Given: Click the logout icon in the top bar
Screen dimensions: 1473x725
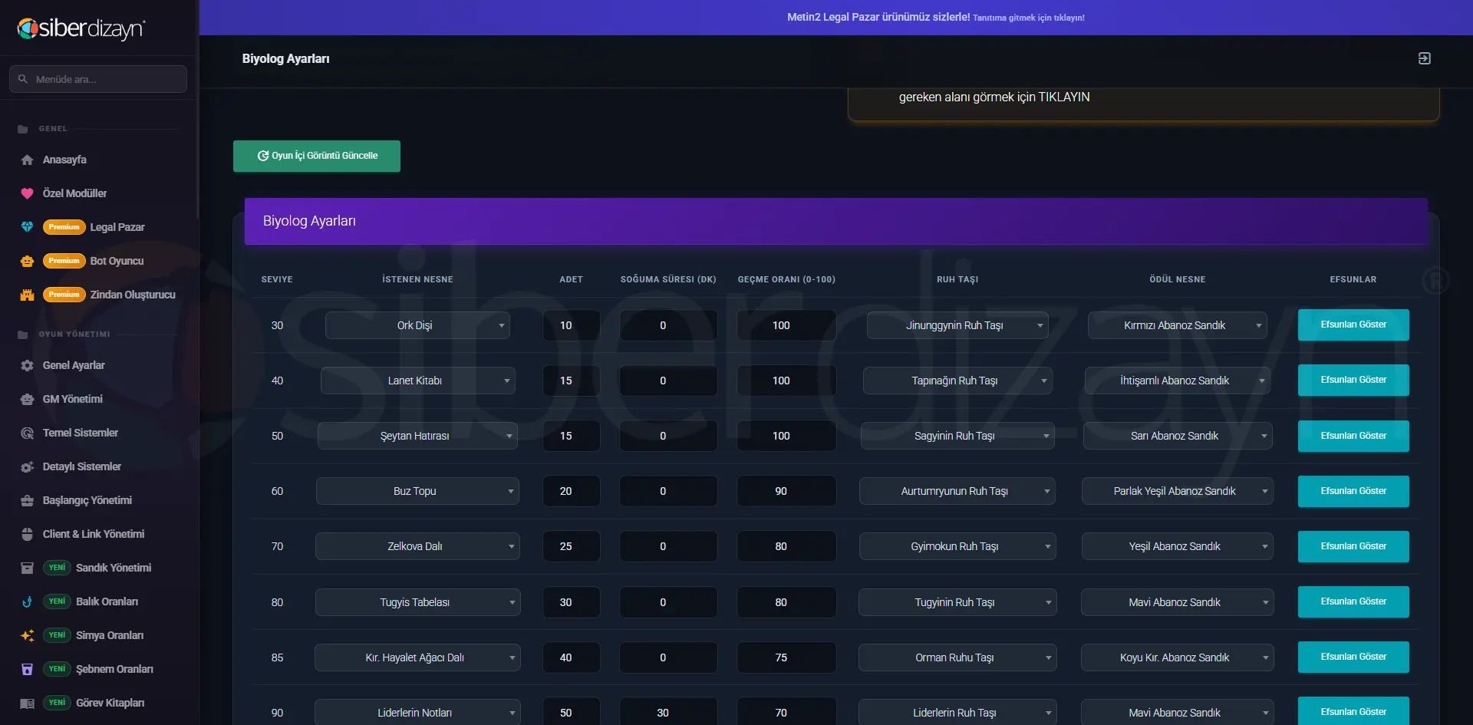Looking at the screenshot, I should click(x=1424, y=58).
